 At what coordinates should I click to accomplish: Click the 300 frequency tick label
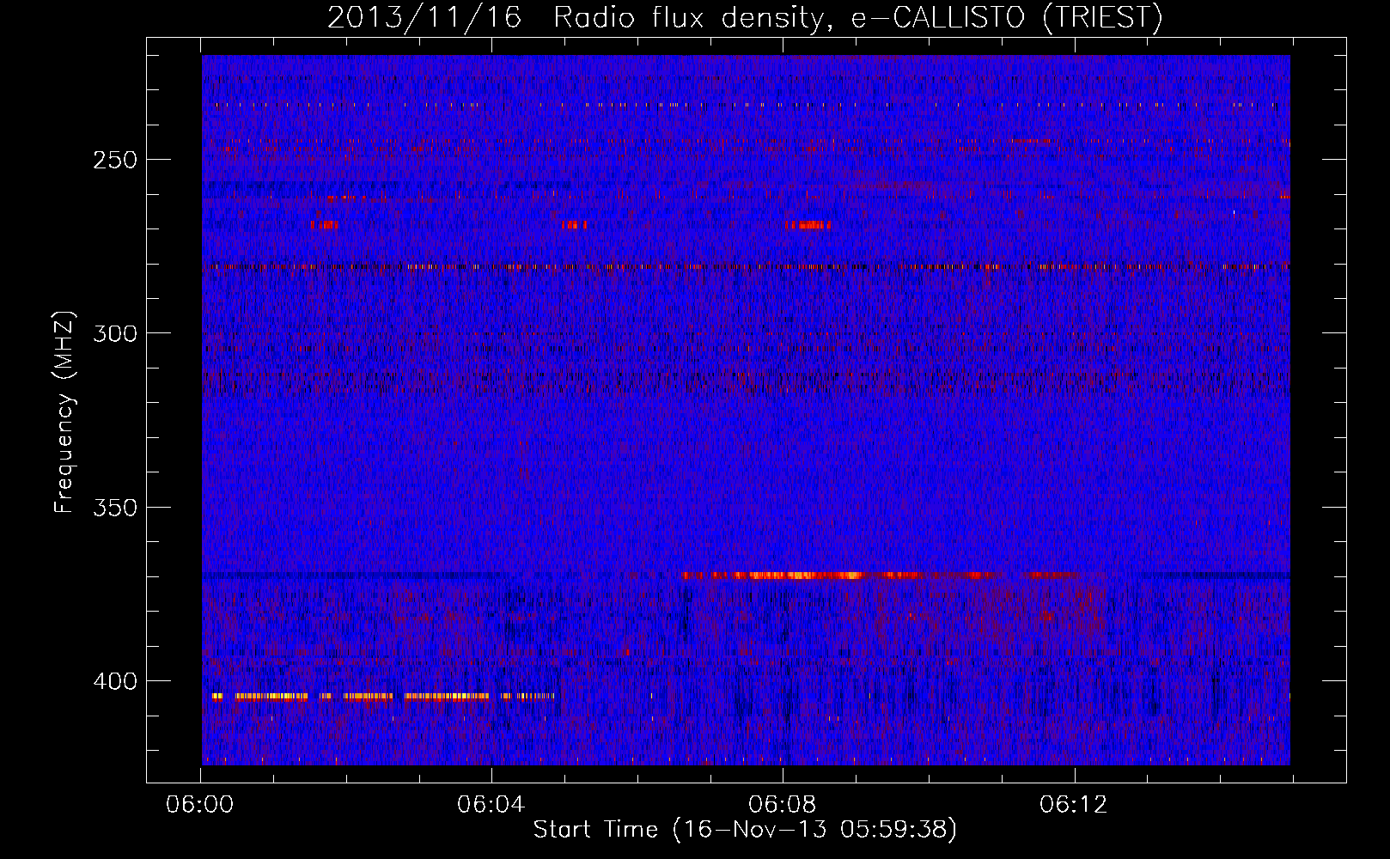(x=116, y=333)
